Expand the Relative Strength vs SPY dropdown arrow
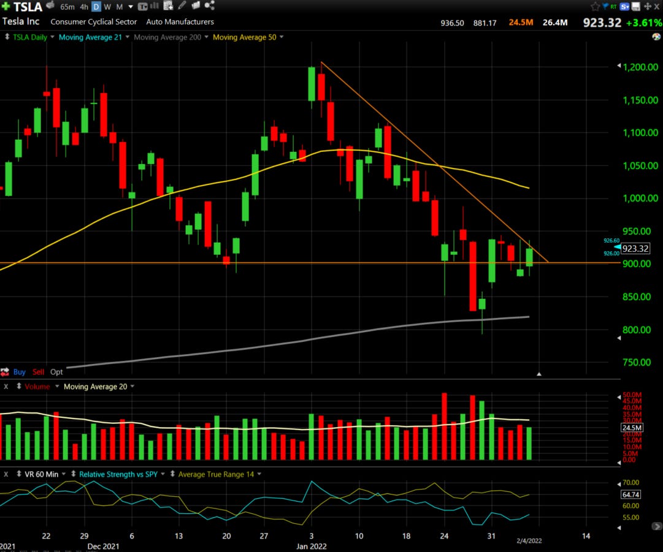The height and width of the screenshot is (552, 663). 163,474
